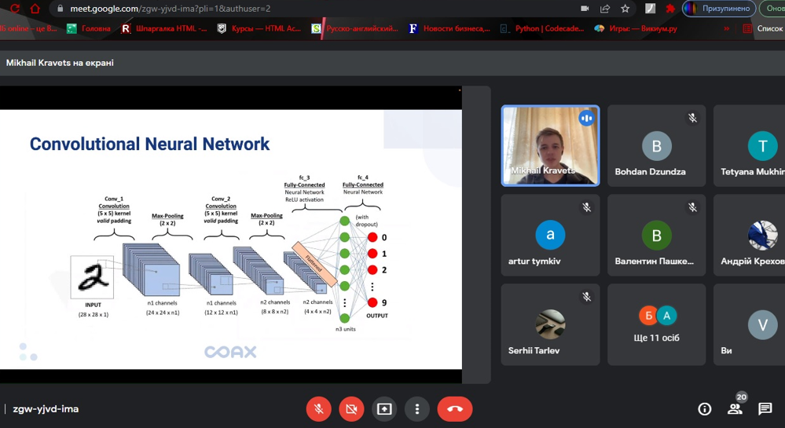Open the meeting details info icon
Image resolution: width=785 pixels, height=428 pixels.
[705, 409]
